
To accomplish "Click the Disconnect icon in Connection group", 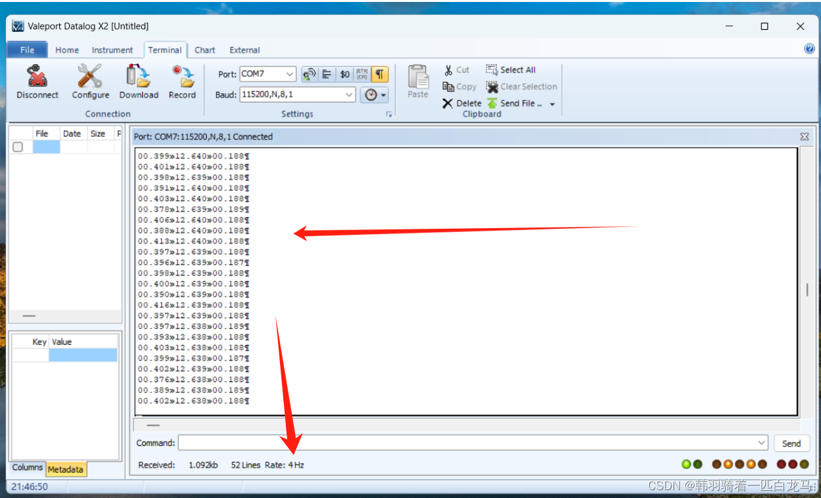I will point(37,76).
